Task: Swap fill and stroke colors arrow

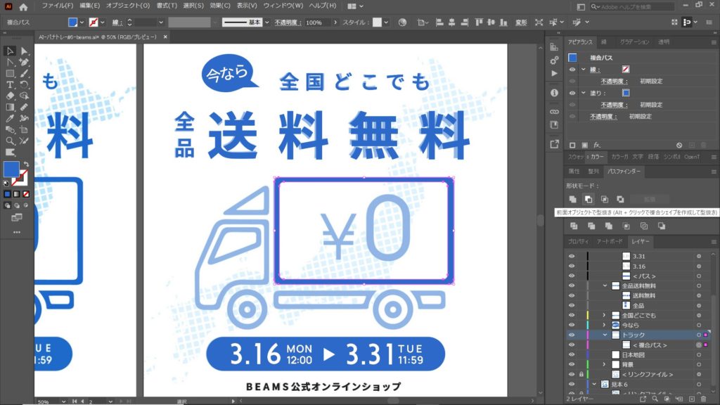Action: pos(26,164)
